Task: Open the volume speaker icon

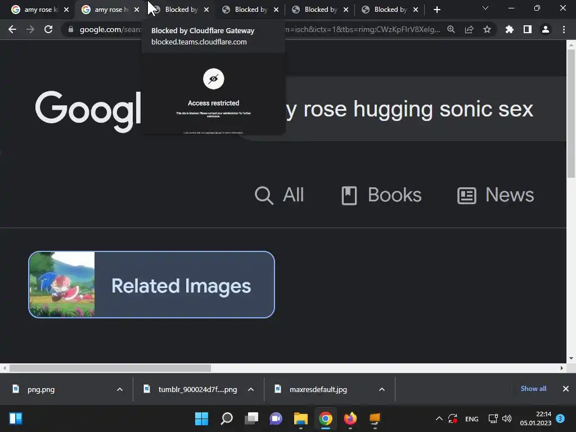Action: tap(507, 418)
